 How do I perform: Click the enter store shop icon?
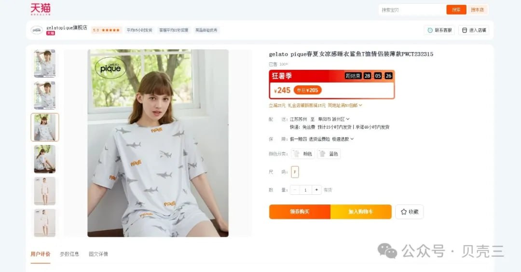(x=465, y=30)
